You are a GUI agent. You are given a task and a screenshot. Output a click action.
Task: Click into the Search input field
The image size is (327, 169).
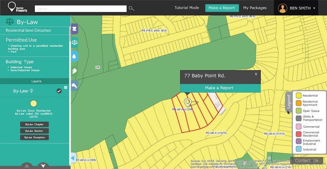pos(81,8)
